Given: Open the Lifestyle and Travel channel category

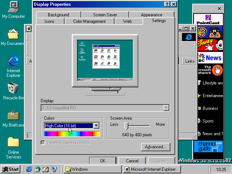Looking at the screenshot, I should click(x=210, y=83).
